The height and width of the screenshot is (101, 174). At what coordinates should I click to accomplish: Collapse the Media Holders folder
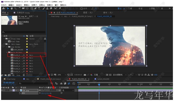click(7, 52)
